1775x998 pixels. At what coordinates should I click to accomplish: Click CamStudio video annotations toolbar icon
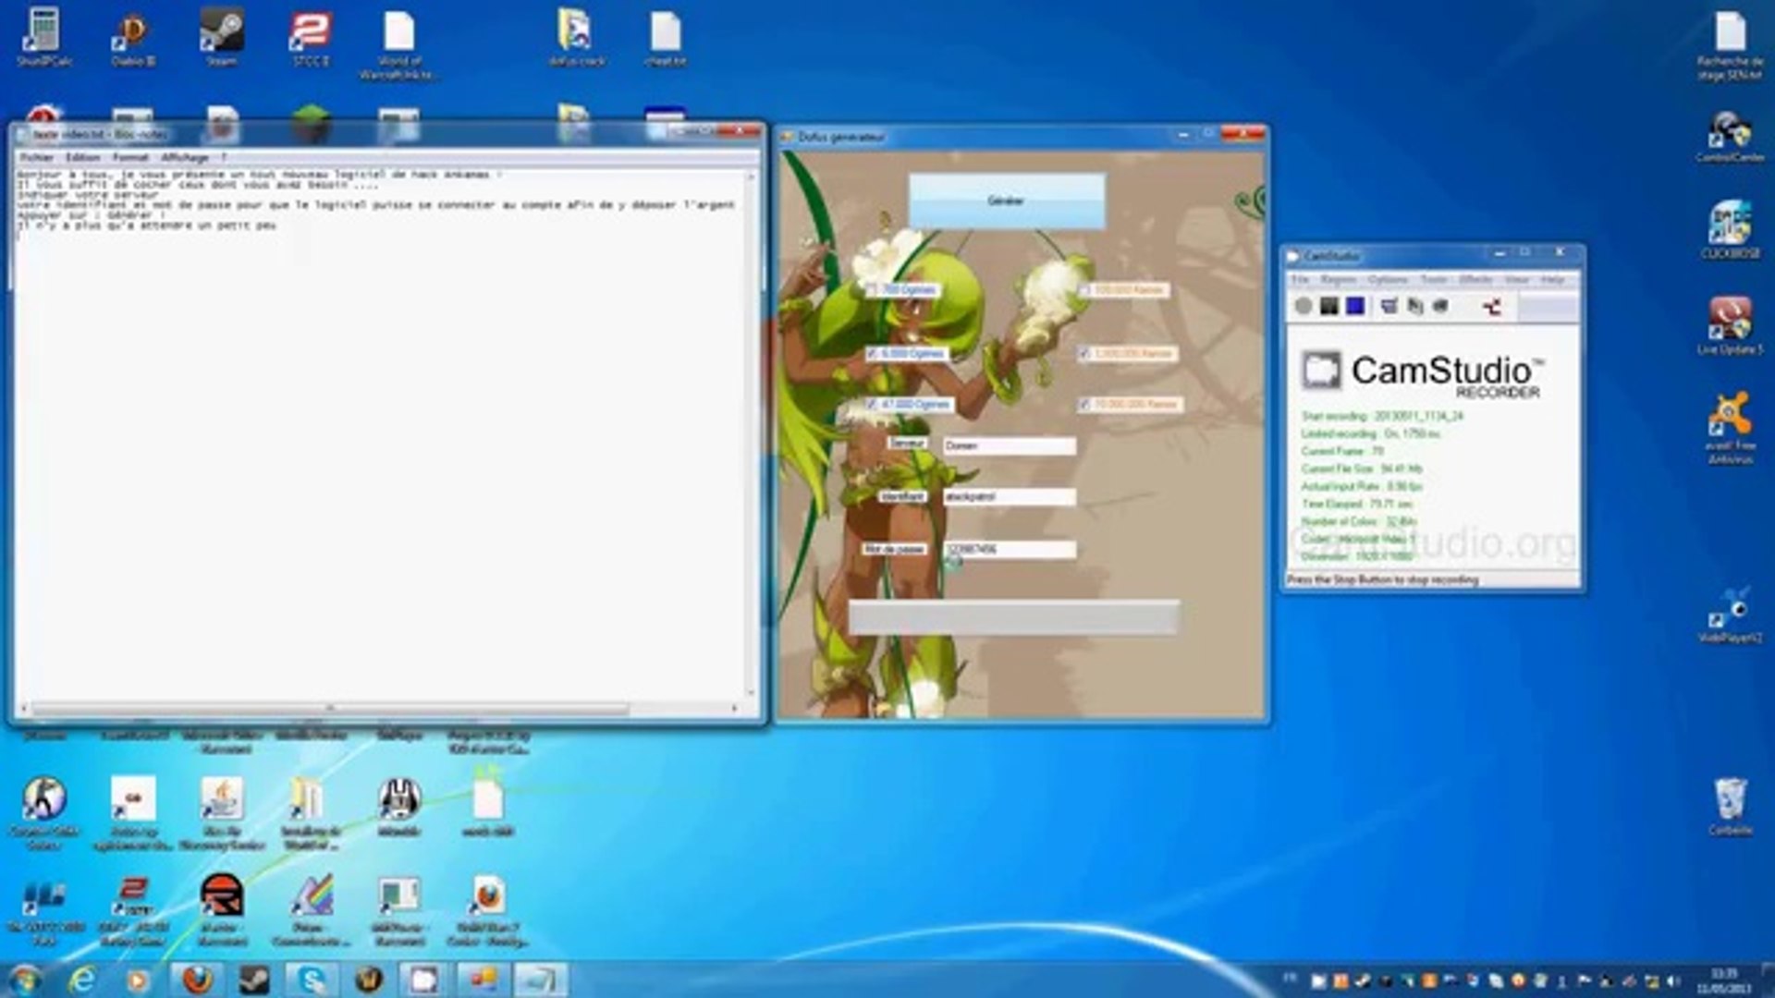point(1414,307)
